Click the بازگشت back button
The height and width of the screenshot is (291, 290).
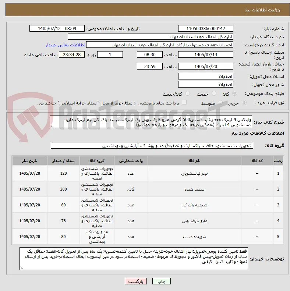(136, 281)
